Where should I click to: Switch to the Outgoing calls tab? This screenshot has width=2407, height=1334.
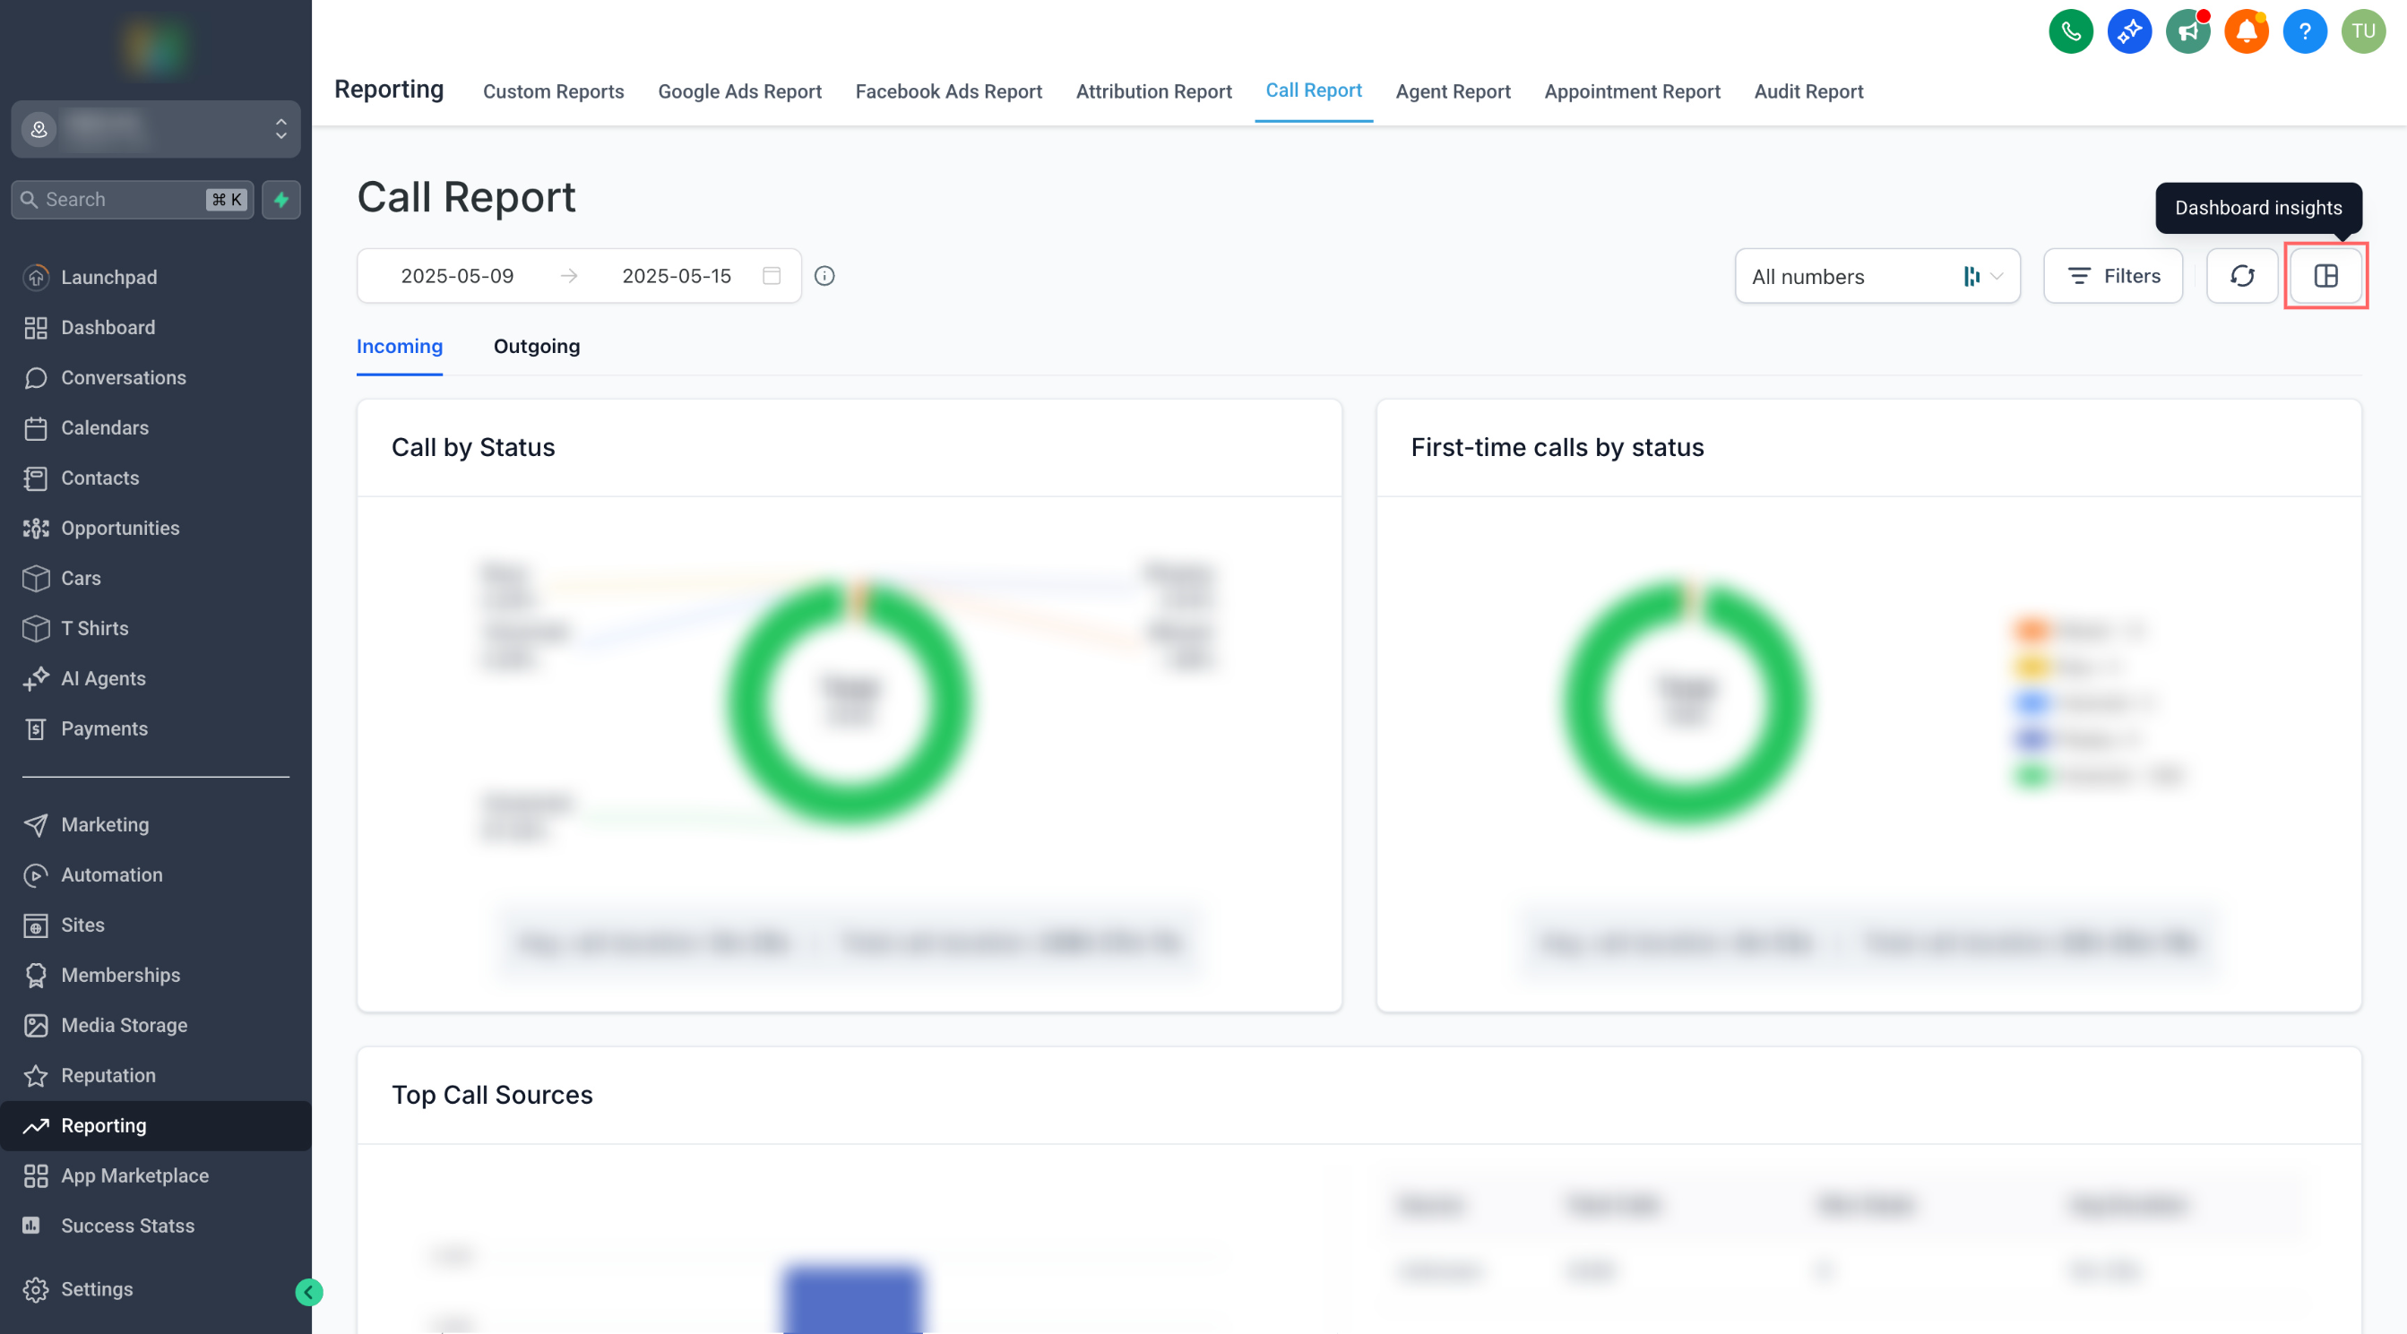click(x=537, y=347)
